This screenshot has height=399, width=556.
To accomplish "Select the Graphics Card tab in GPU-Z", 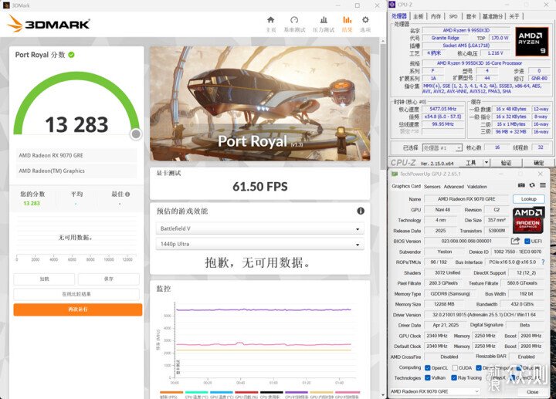I will pos(406,187).
